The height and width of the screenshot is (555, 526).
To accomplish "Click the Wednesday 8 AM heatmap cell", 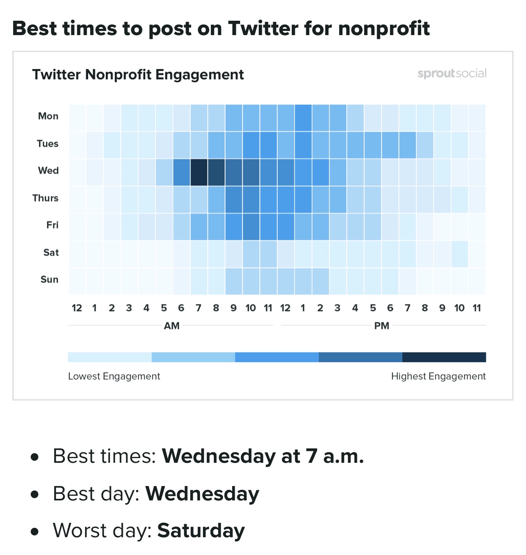I will point(216,172).
